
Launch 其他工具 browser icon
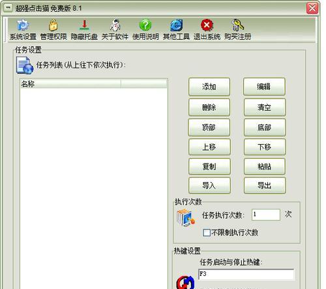pos(176,25)
